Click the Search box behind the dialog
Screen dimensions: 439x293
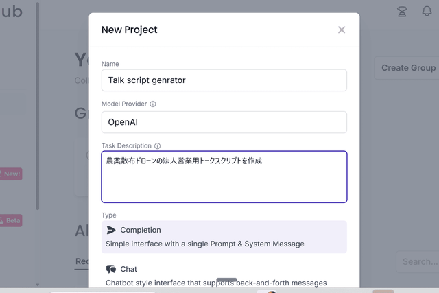[418, 261]
